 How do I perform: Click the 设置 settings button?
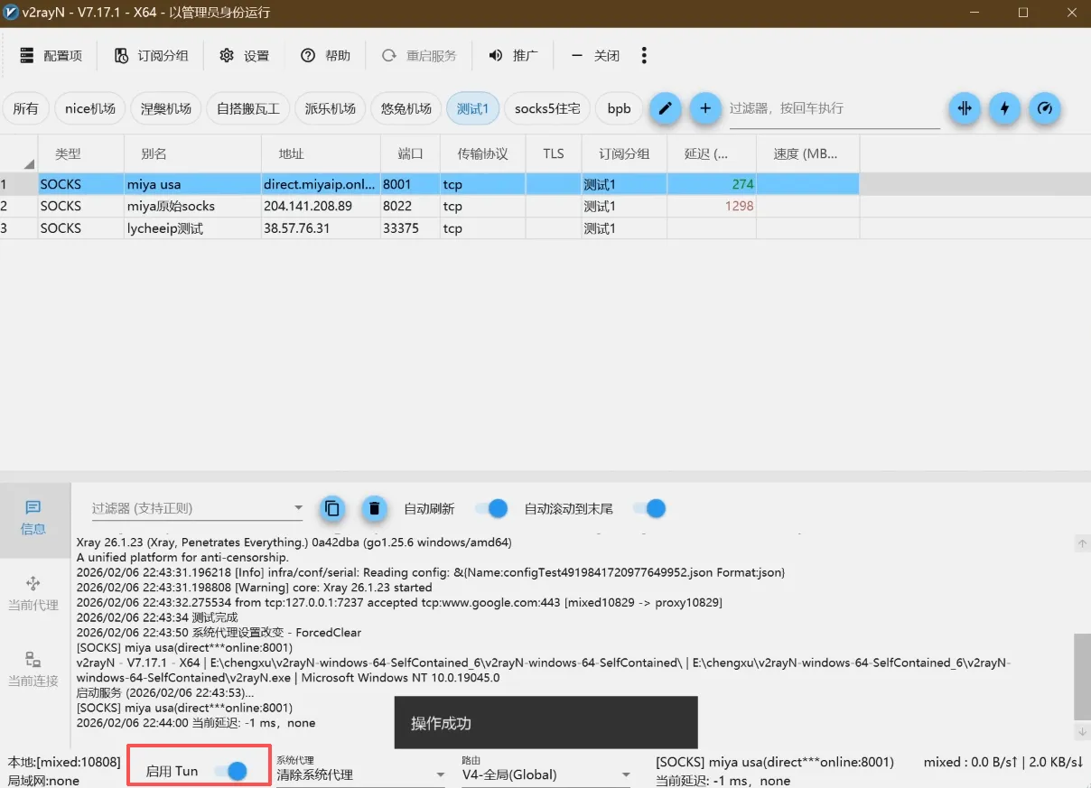pos(245,56)
